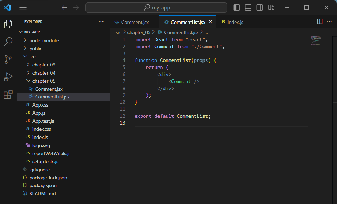This screenshot has width=337, height=204.
Task: Open Explorer views and more actions menu
Action: point(101,22)
